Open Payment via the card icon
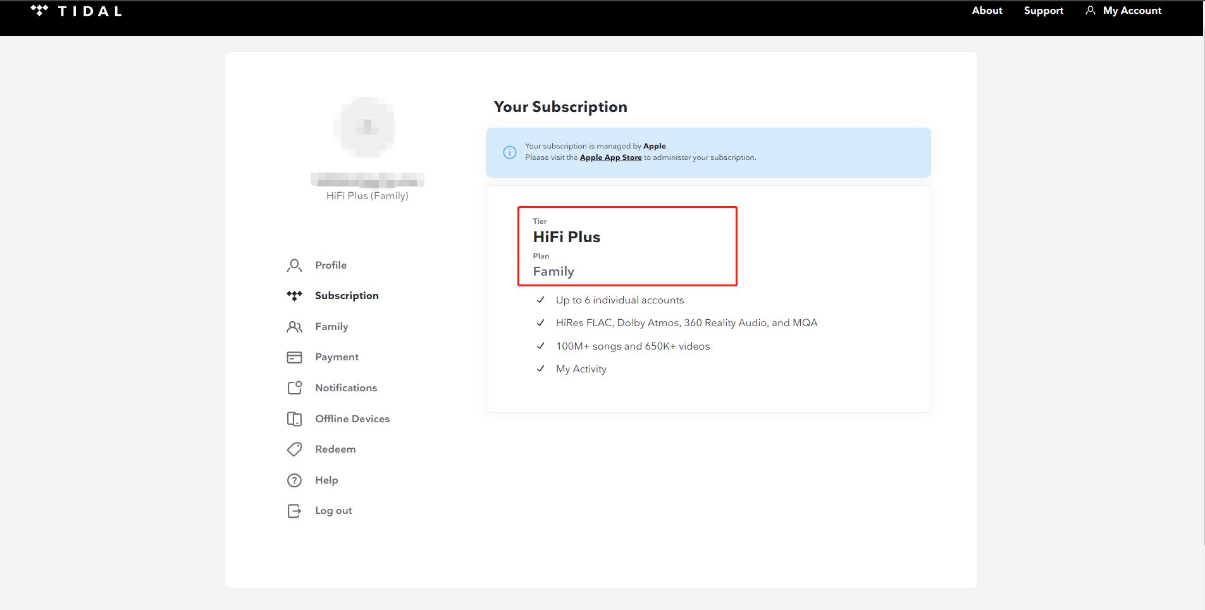1205x610 pixels. point(294,357)
